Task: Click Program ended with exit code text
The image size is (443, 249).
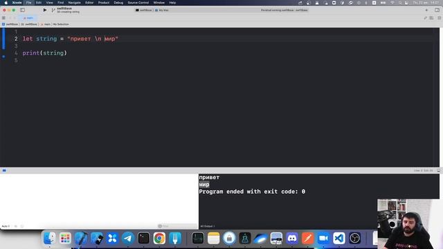Action: [252, 192]
